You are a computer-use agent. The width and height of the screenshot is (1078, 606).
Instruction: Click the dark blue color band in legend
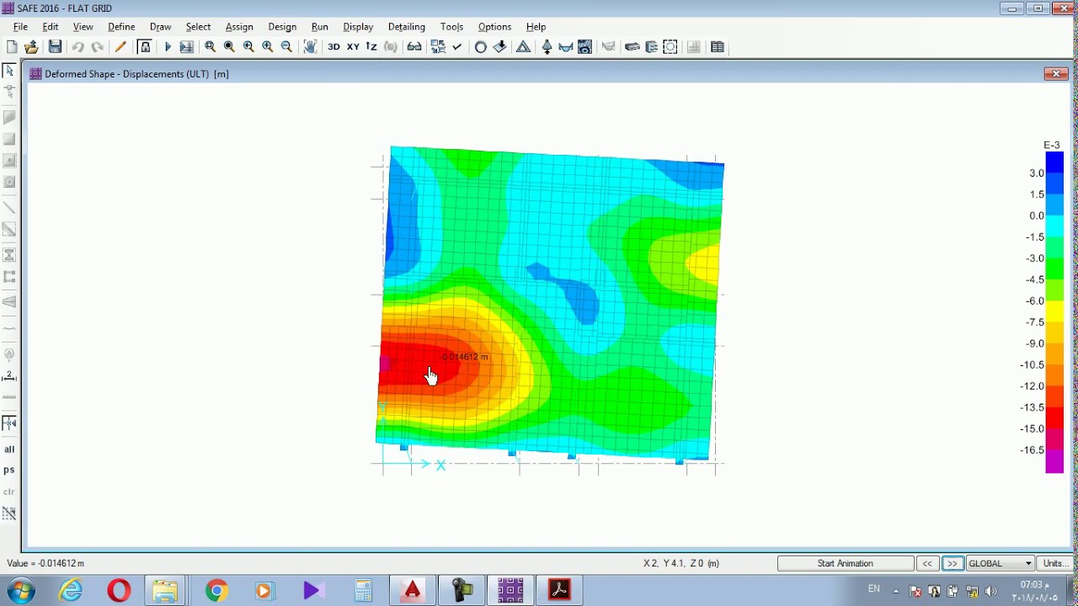(1054, 162)
